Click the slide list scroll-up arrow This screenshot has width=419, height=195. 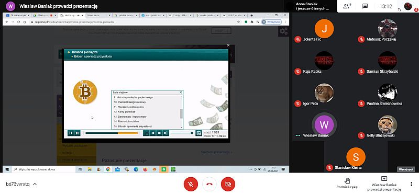click(x=182, y=97)
